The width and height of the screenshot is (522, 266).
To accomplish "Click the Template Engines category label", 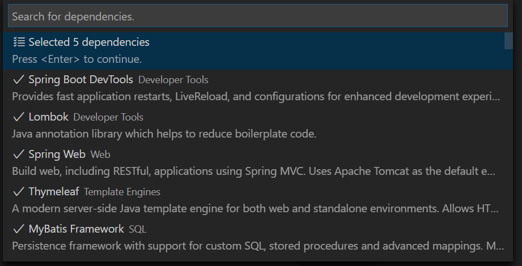I will tap(122, 192).
